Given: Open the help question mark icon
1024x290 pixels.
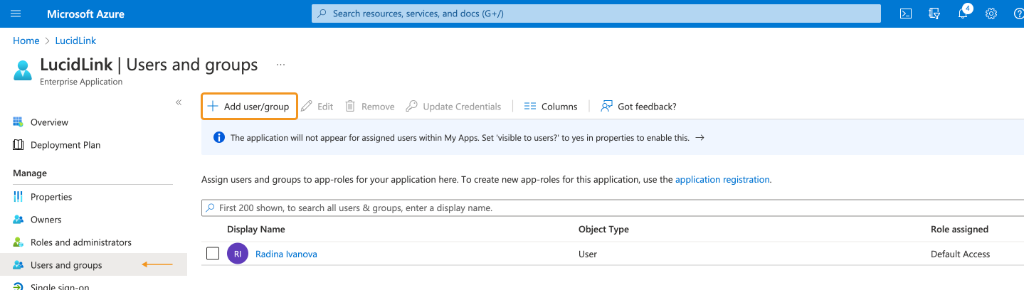Looking at the screenshot, I should pos(1018,14).
